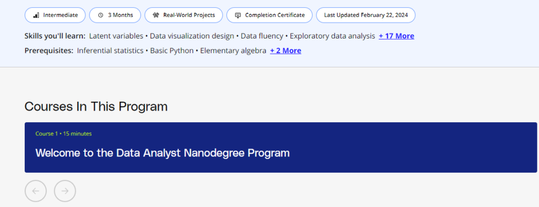Click the 'Prerequisites:' label
Viewport: 539px width, 207px height.
[x=49, y=51]
